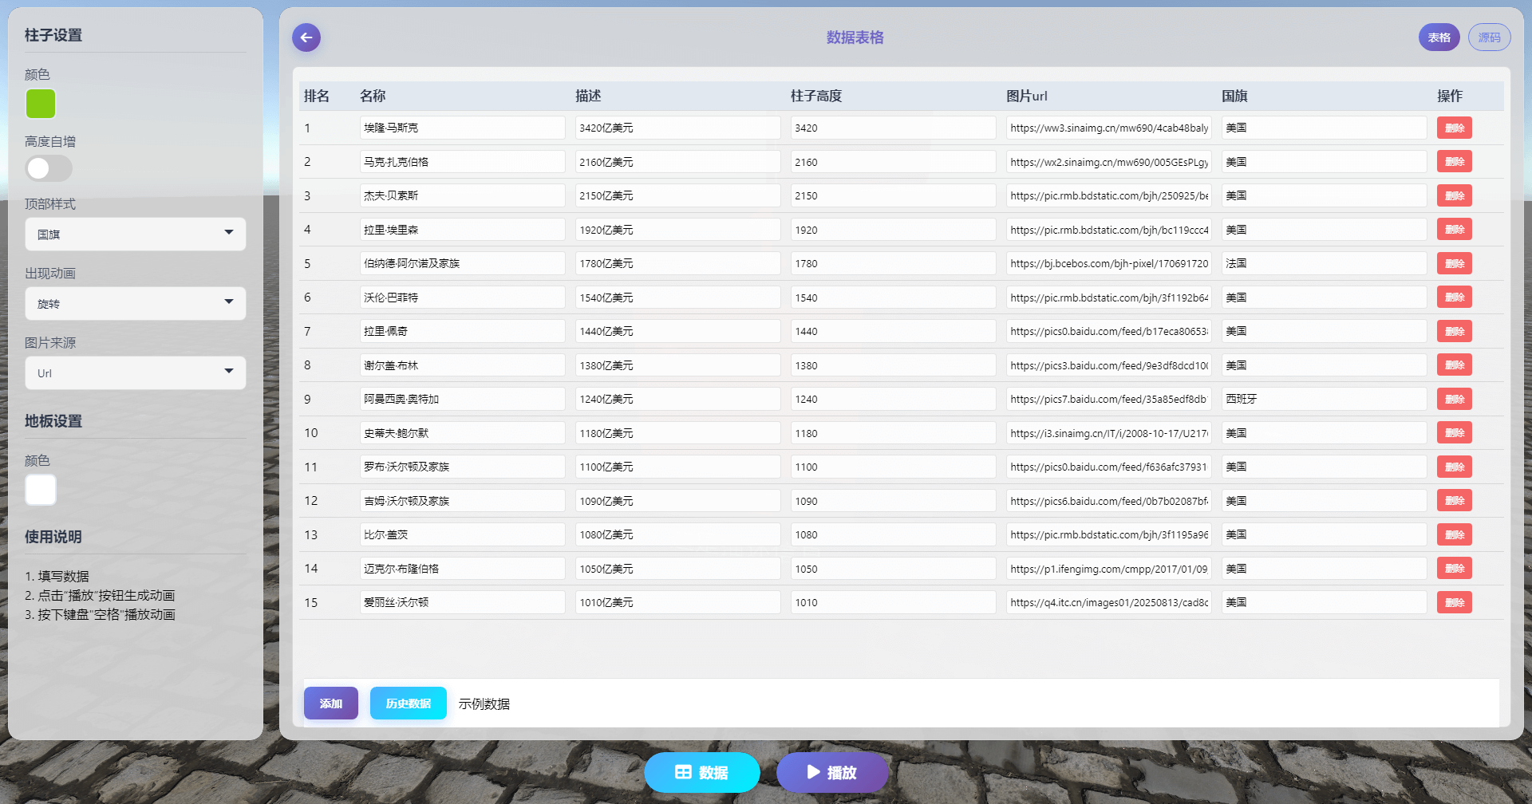
Task: Click the 示例数据 link
Action: pos(484,703)
